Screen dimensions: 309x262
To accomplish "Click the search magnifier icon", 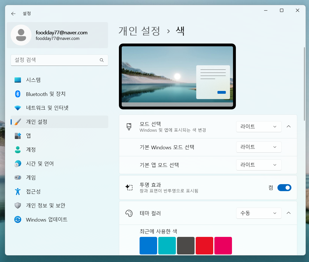I will [x=102, y=60].
